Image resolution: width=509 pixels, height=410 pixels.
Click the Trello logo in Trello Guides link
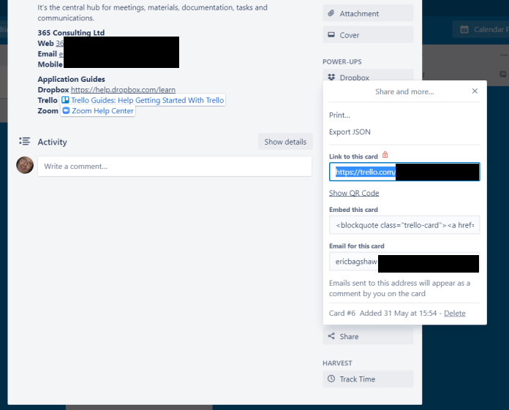point(65,100)
